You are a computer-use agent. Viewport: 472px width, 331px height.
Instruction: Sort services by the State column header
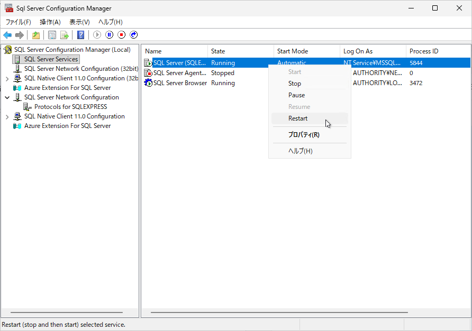[x=240, y=51]
